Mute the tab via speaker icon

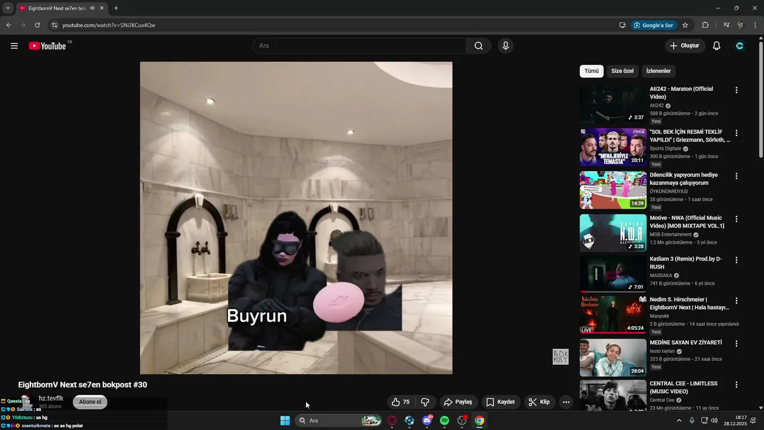pyautogui.click(x=93, y=8)
